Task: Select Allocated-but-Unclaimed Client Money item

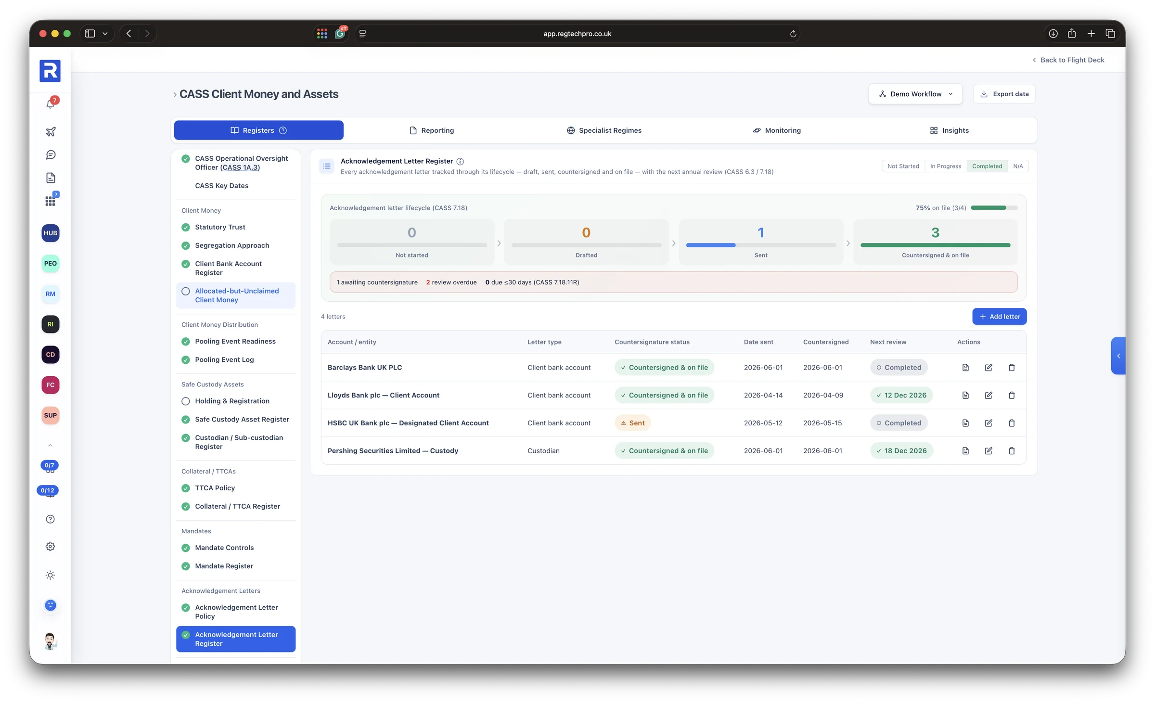Action: pyautogui.click(x=236, y=295)
